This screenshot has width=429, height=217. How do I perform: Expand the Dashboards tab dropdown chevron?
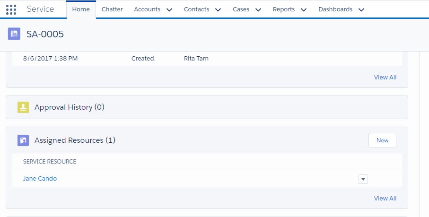[x=361, y=9]
